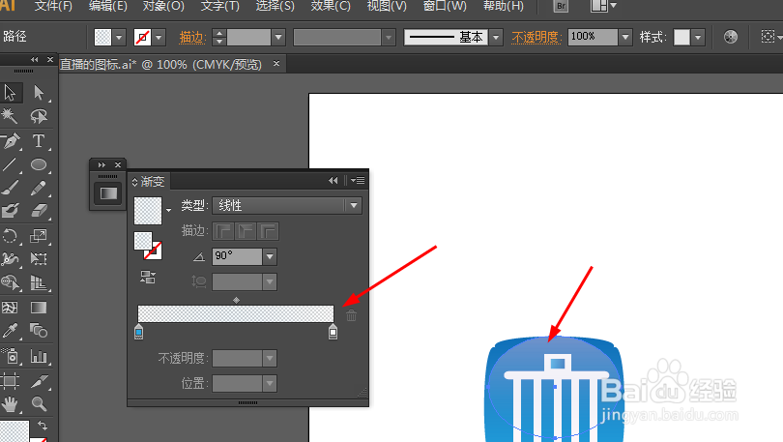
Task: Open the 文件(F) menu
Action: 53,6
